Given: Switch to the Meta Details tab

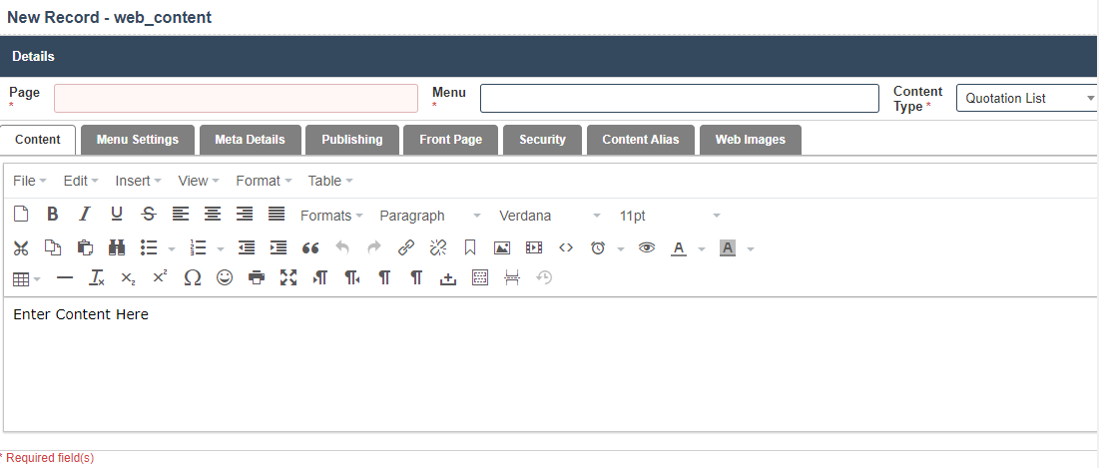Looking at the screenshot, I should tap(250, 140).
